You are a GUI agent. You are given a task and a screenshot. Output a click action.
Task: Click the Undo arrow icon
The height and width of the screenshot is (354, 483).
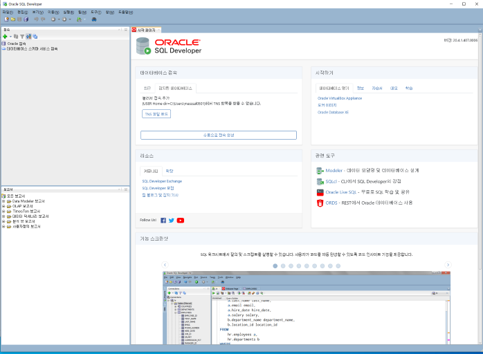37,19
